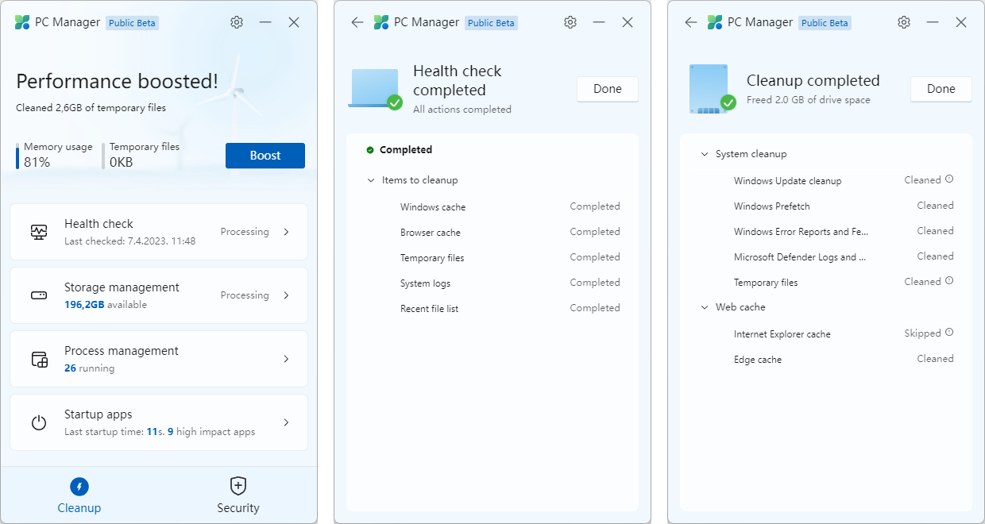Image resolution: width=985 pixels, height=524 pixels.
Task: Click PC Manager logo in the Performance boosted window
Action: point(22,22)
